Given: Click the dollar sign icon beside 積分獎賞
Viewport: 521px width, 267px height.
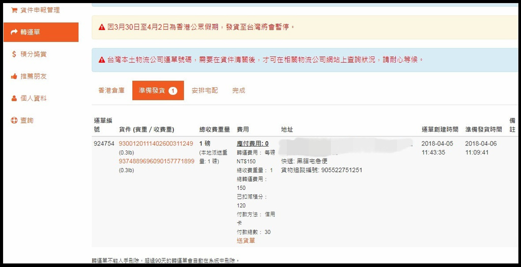Looking at the screenshot, I should tap(14, 54).
